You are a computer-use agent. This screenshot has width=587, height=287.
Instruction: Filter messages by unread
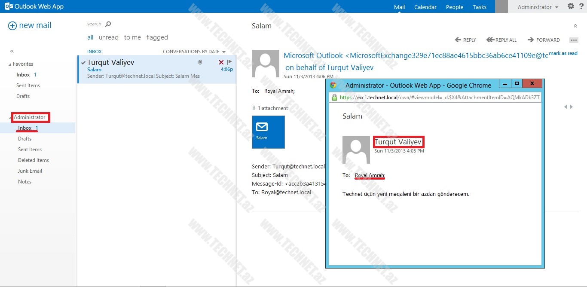pos(108,37)
